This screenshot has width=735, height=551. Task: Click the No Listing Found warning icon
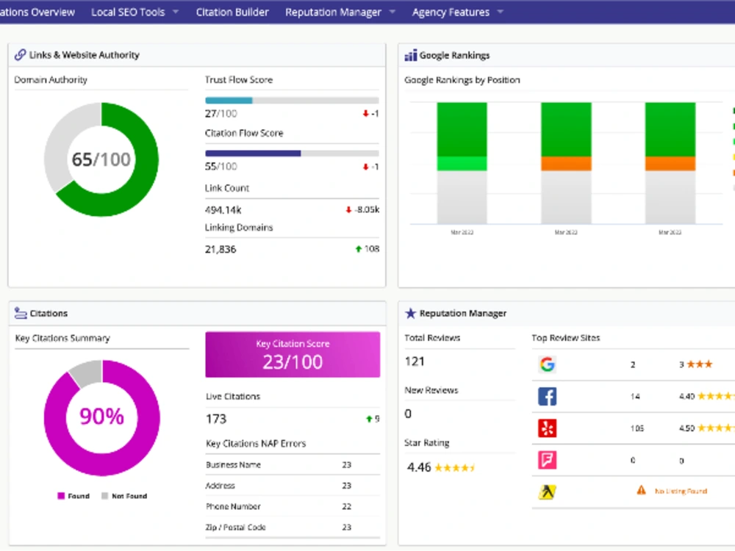click(641, 491)
